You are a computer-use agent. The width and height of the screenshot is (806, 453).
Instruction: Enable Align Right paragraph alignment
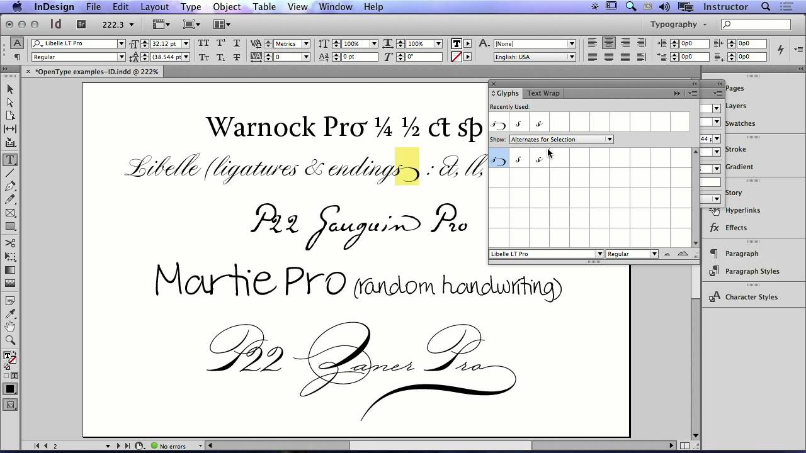click(x=625, y=43)
